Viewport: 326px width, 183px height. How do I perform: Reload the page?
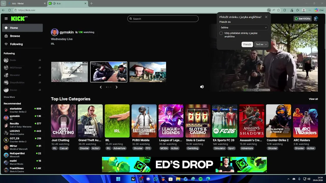(9, 10)
